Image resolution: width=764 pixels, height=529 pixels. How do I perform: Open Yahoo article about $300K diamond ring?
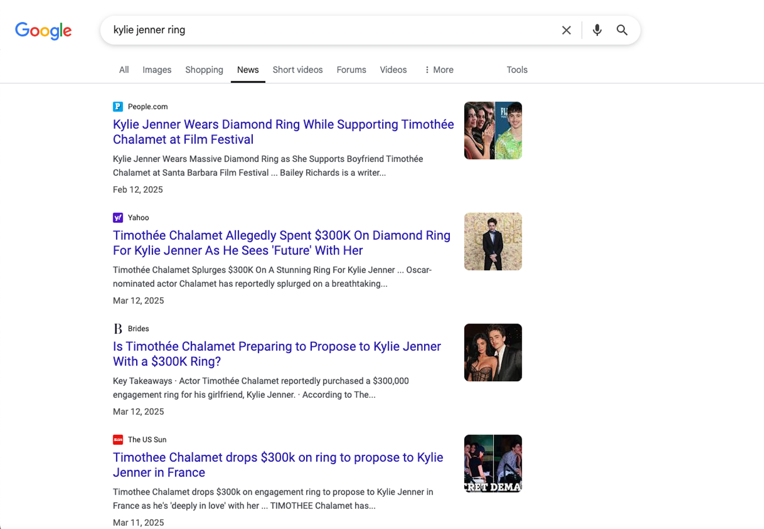pos(282,243)
